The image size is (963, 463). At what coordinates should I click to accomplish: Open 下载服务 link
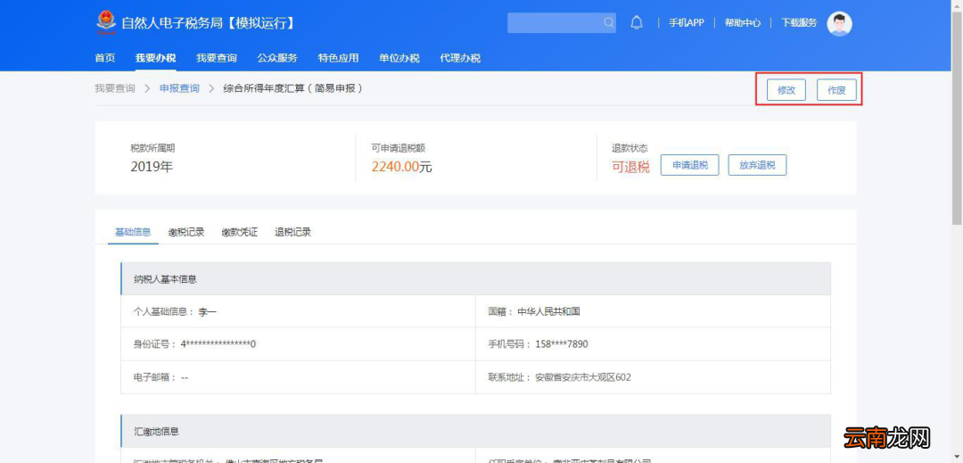[x=799, y=22]
